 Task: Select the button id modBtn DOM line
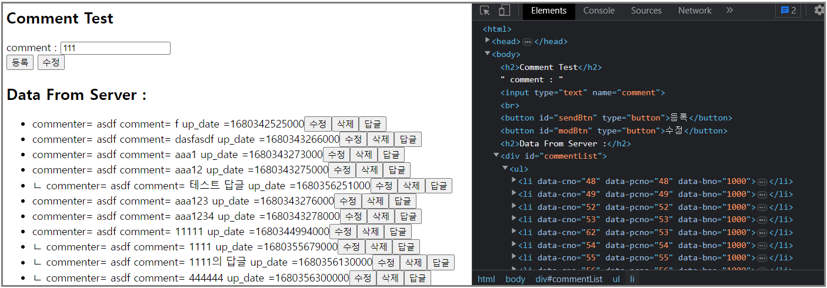[614, 130]
